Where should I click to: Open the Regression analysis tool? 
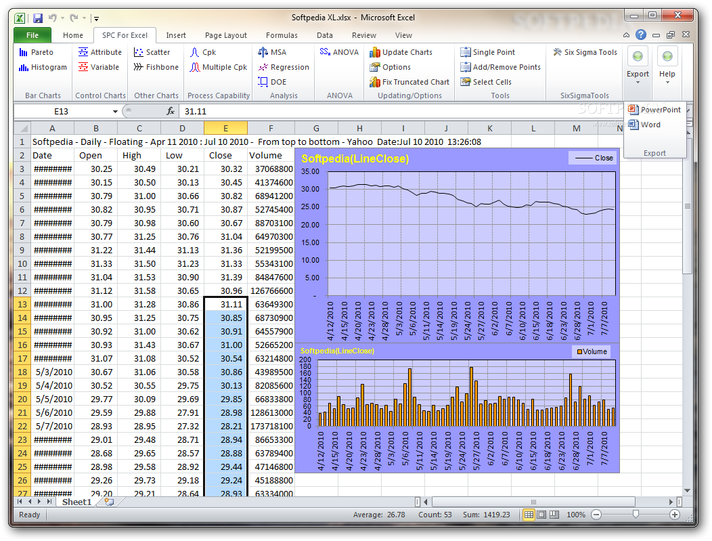(x=284, y=67)
